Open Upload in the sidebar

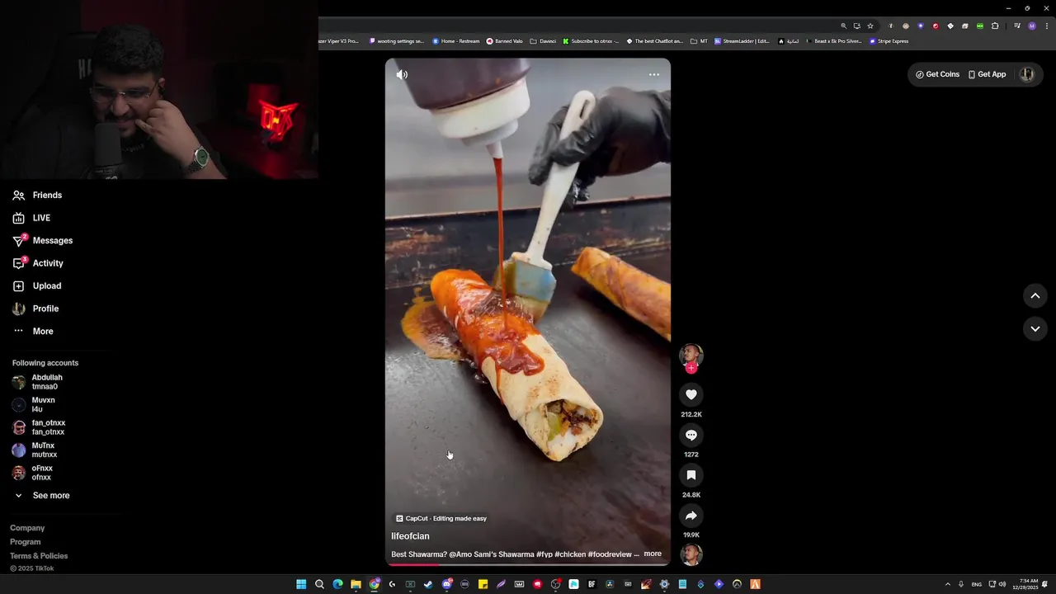pos(37,286)
